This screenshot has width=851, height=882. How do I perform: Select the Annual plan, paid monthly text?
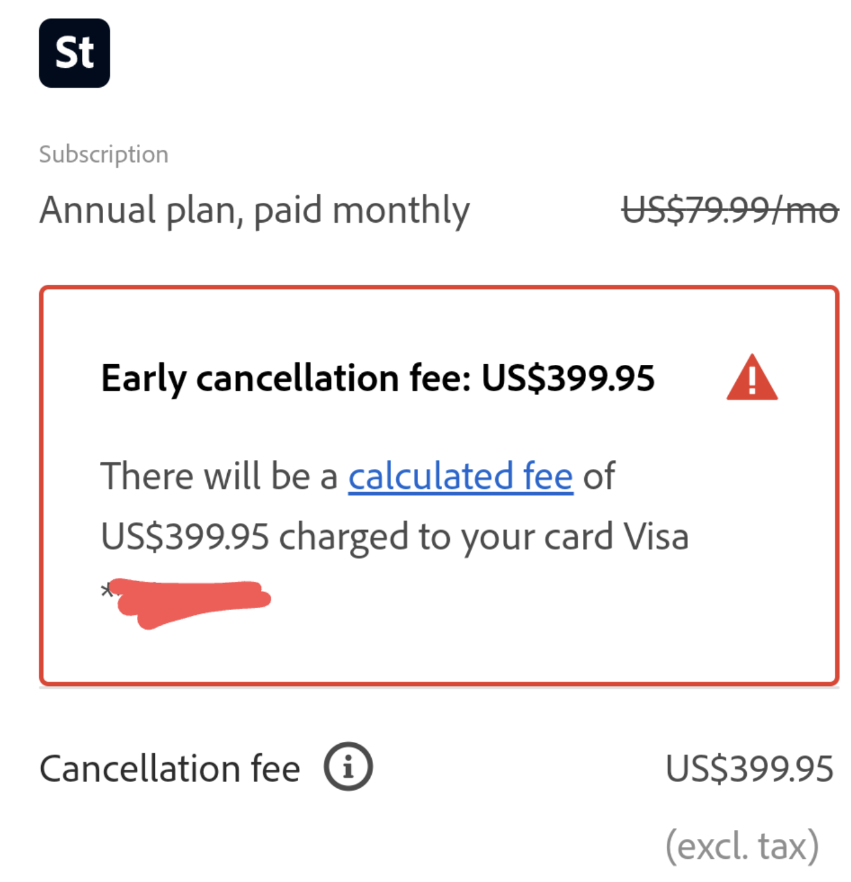point(254,211)
